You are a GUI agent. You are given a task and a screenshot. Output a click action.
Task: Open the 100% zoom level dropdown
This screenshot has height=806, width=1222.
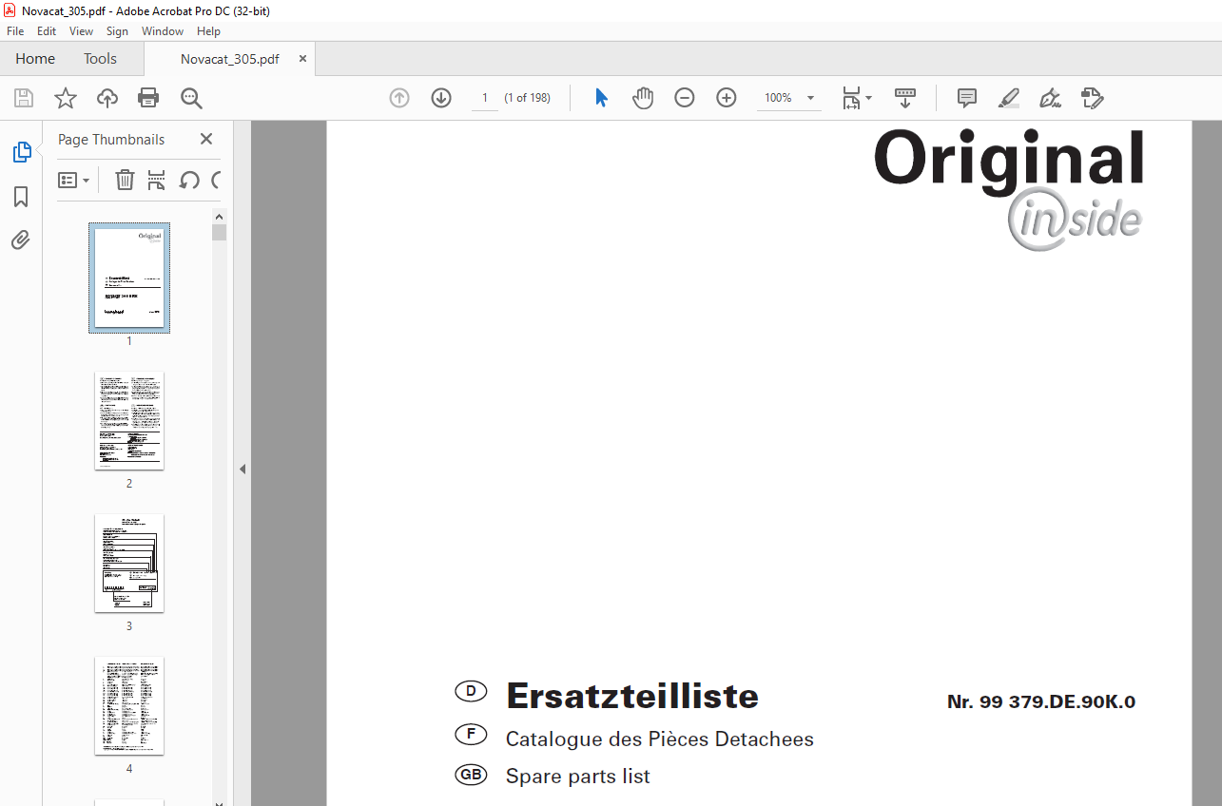pyautogui.click(x=789, y=98)
